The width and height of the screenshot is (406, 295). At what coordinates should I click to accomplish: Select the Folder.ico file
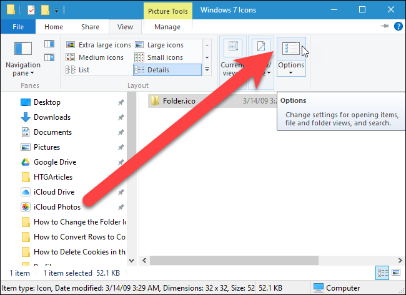tap(179, 101)
